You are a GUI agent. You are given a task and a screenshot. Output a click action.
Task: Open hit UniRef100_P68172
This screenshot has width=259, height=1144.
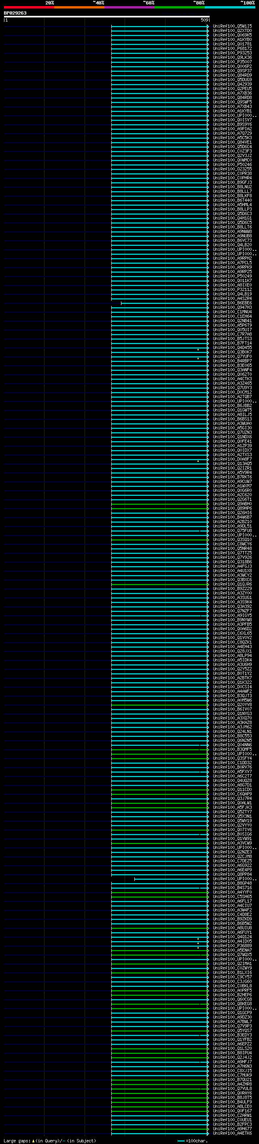click(232, 48)
